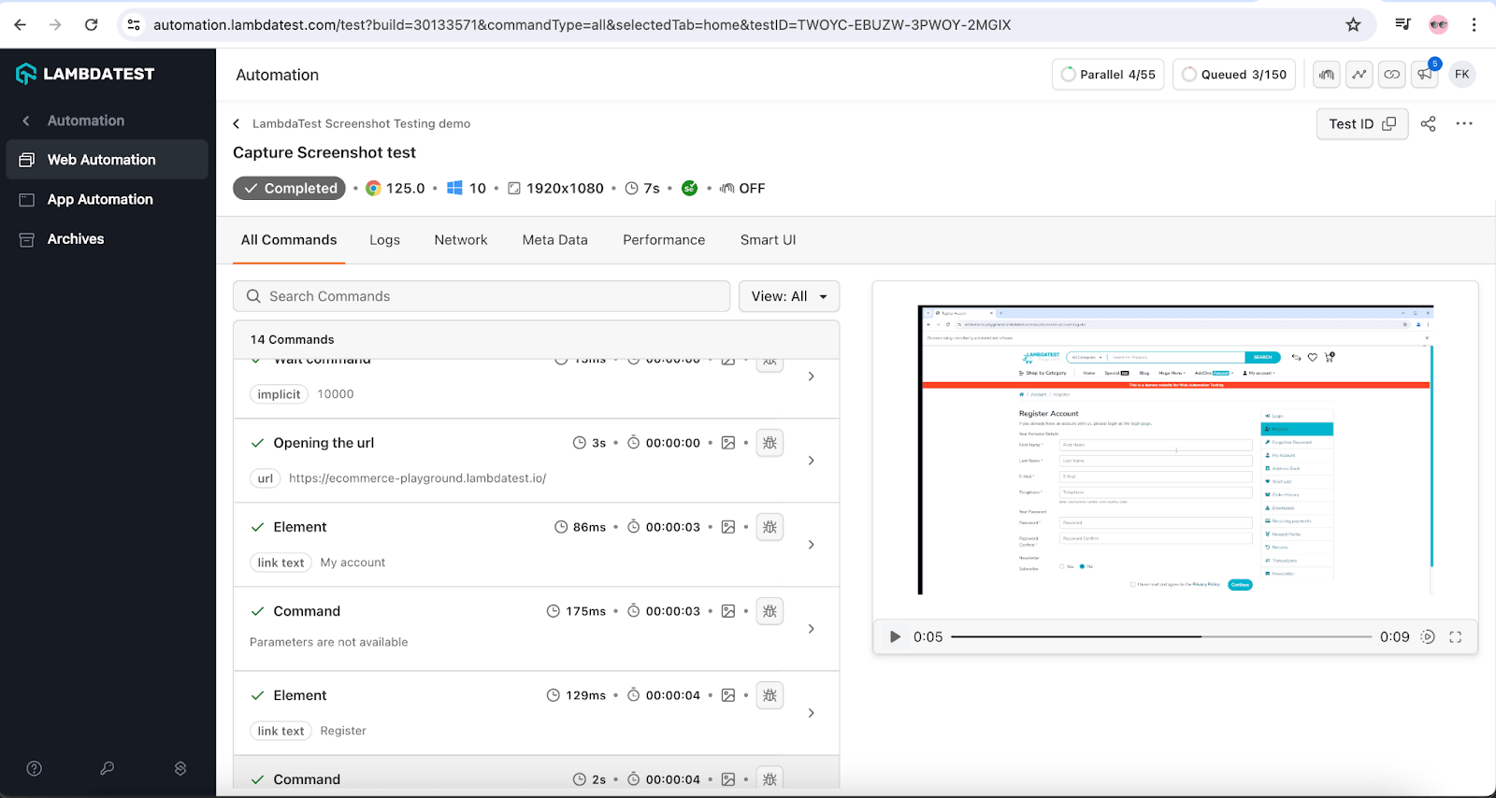Open Web Automation in sidebar
Screen dimensions: 1496x798
107,160
